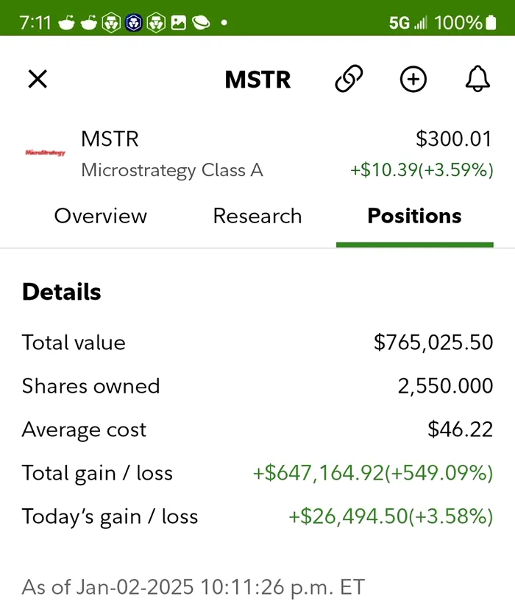Tap the +$647,164.92(+549.09%) total gain

(x=373, y=474)
